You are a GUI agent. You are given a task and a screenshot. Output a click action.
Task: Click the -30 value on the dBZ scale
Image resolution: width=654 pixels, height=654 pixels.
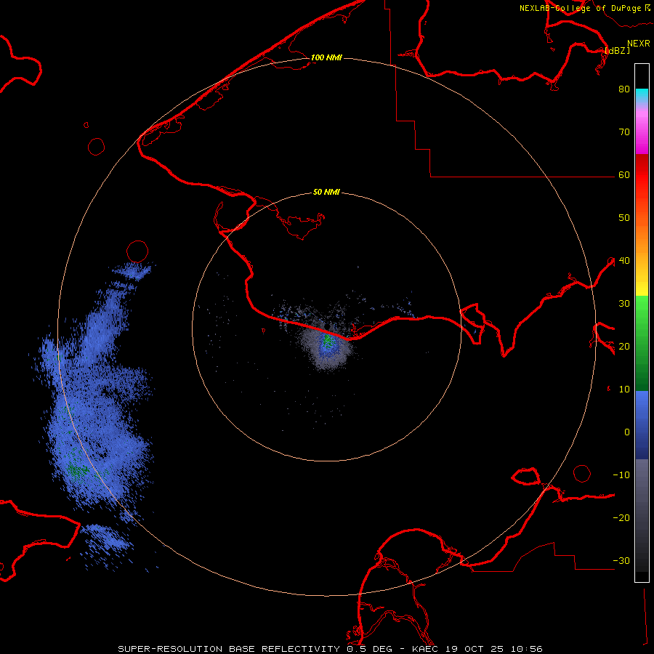click(x=621, y=561)
